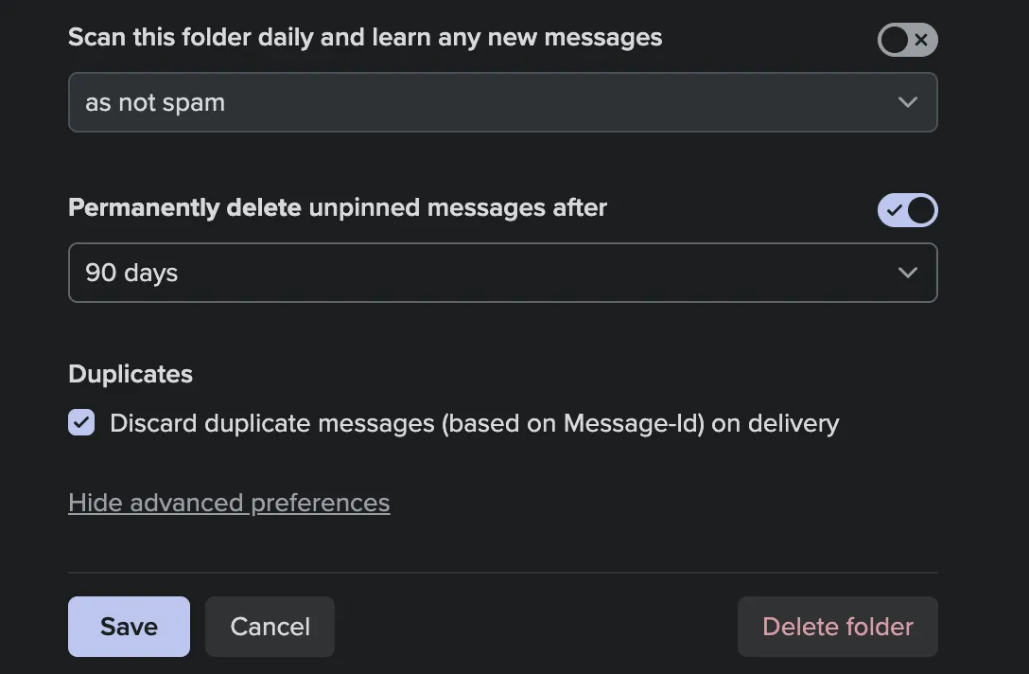Save the folder settings
This screenshot has height=674, width=1029.
pos(129,626)
